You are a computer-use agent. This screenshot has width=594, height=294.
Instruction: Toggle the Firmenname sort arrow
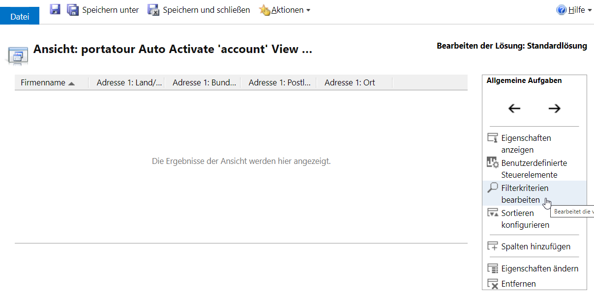point(72,83)
